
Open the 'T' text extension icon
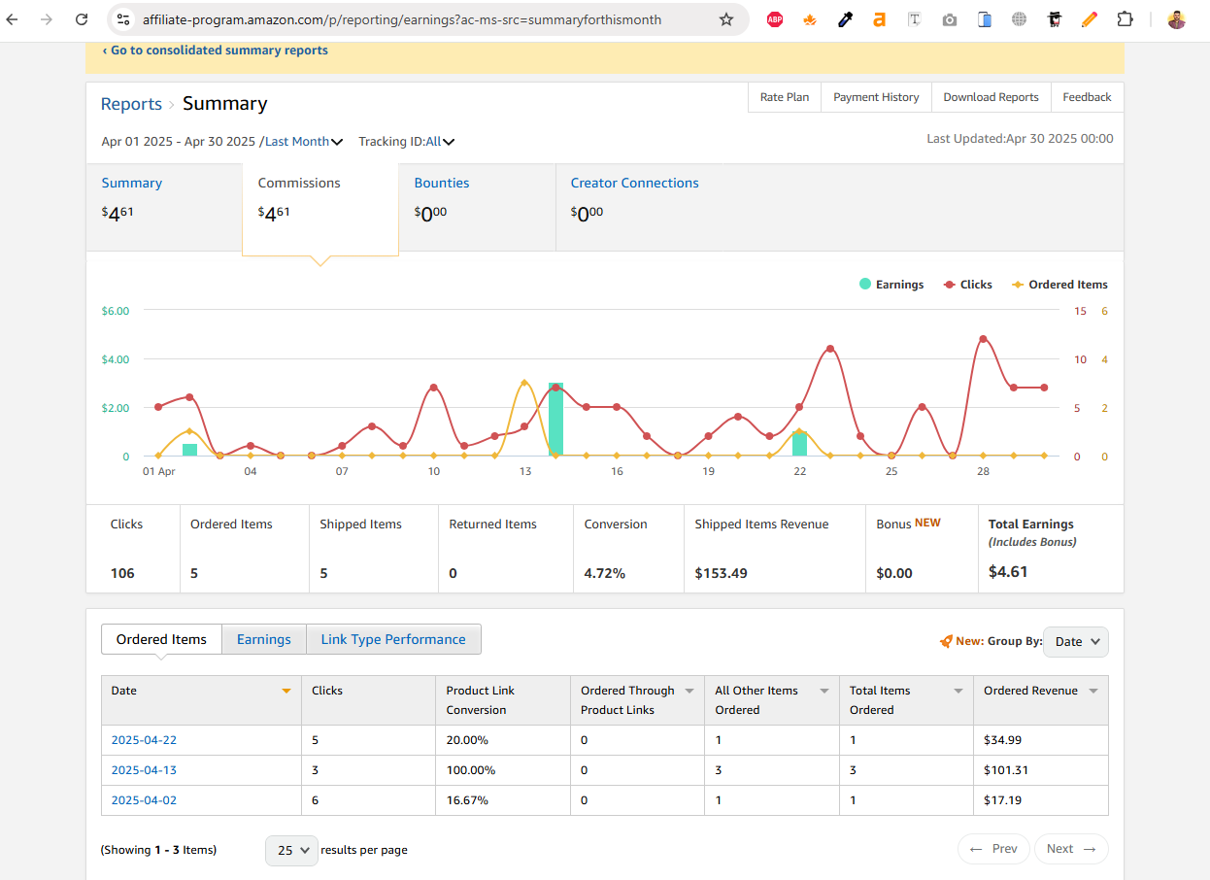914,19
